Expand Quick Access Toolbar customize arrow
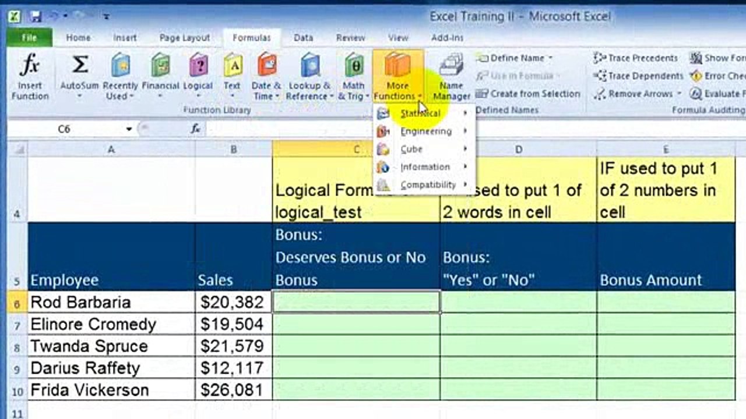The width and height of the screenshot is (746, 419). pos(105,16)
